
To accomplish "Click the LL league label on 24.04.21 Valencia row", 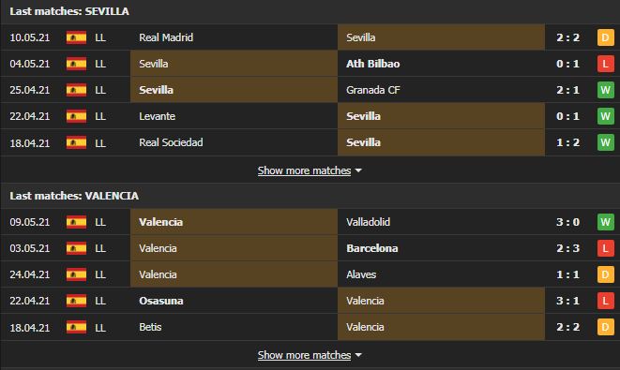I will (x=100, y=274).
